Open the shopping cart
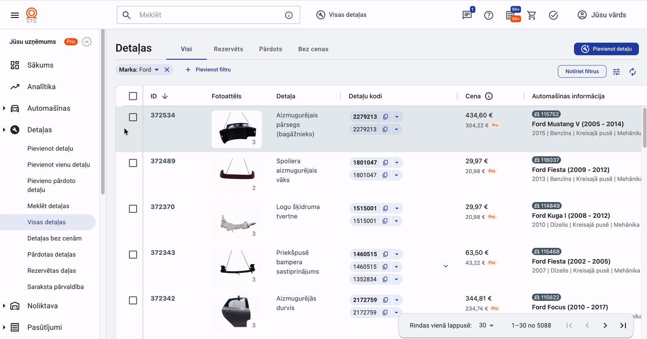Screen dimensions: 647x339 click(x=532, y=15)
